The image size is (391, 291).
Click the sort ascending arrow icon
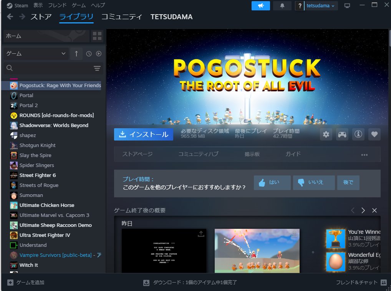(x=76, y=54)
